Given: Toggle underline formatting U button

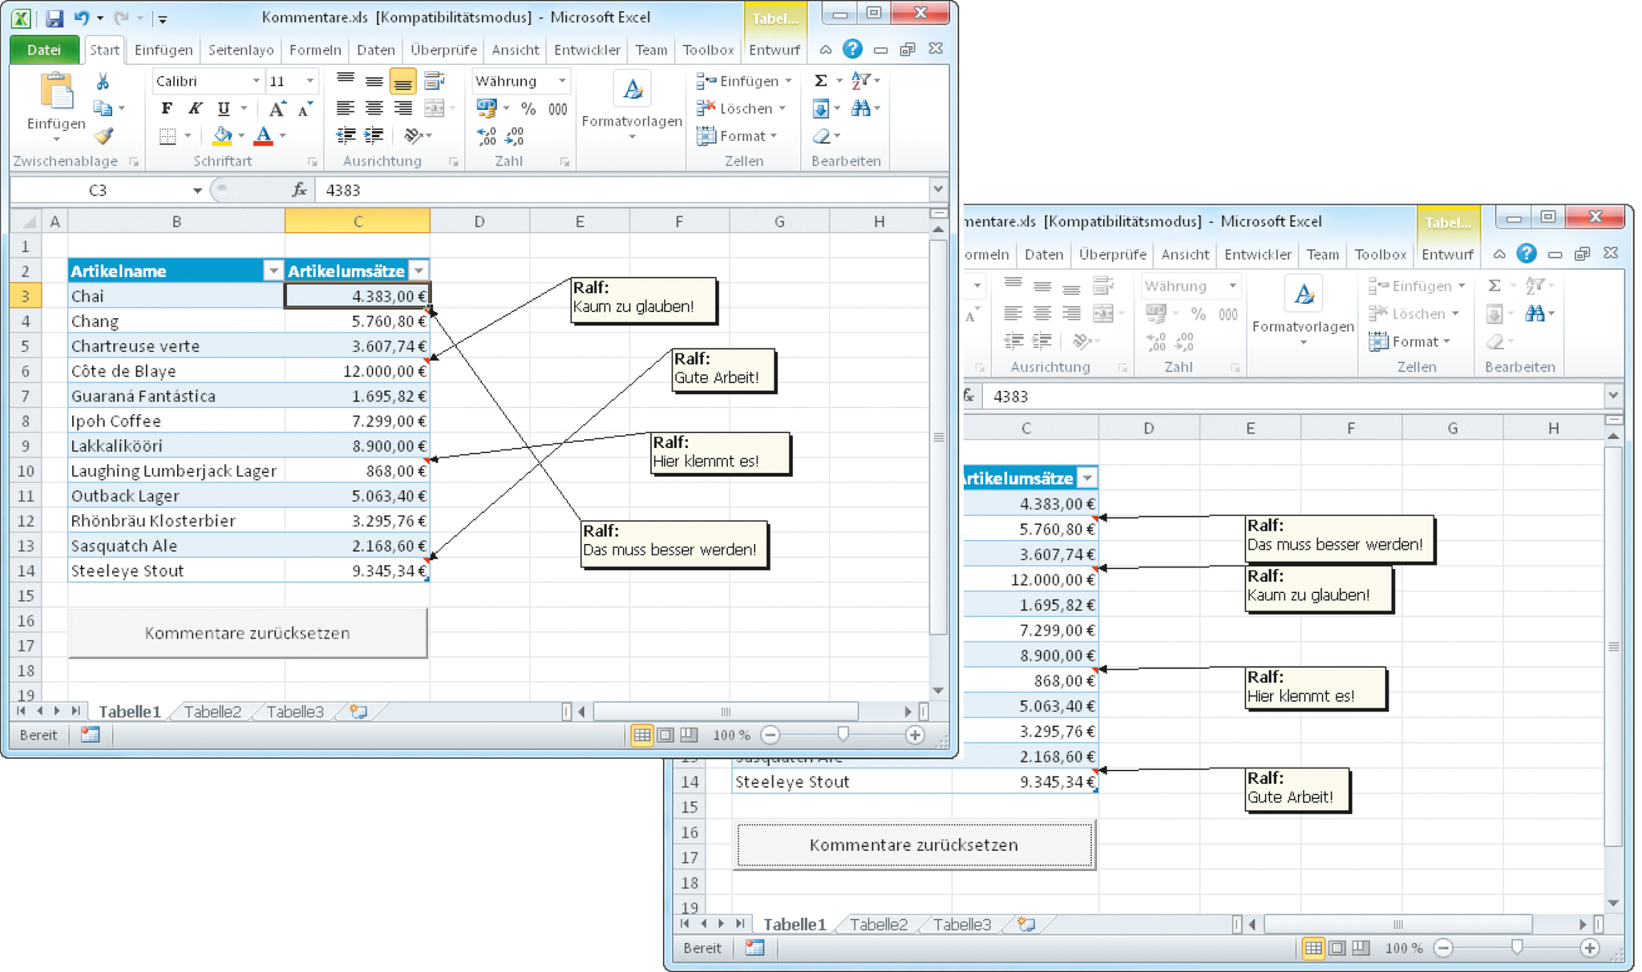Looking at the screenshot, I should (224, 108).
